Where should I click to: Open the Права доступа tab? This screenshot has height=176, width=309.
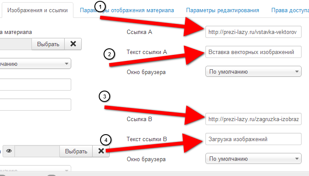[x=289, y=10]
